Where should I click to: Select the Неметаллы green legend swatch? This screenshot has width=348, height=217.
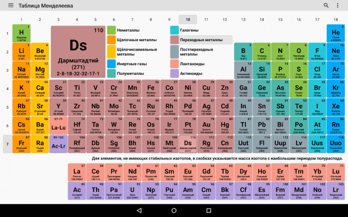click(x=111, y=30)
